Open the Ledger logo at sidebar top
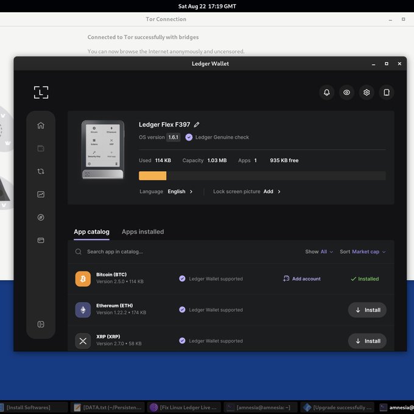This screenshot has width=414, height=414. (x=41, y=93)
